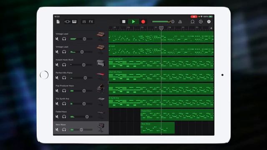267x150 pixels.
Task: Mute the Faded Keys track
Action: [57, 117]
